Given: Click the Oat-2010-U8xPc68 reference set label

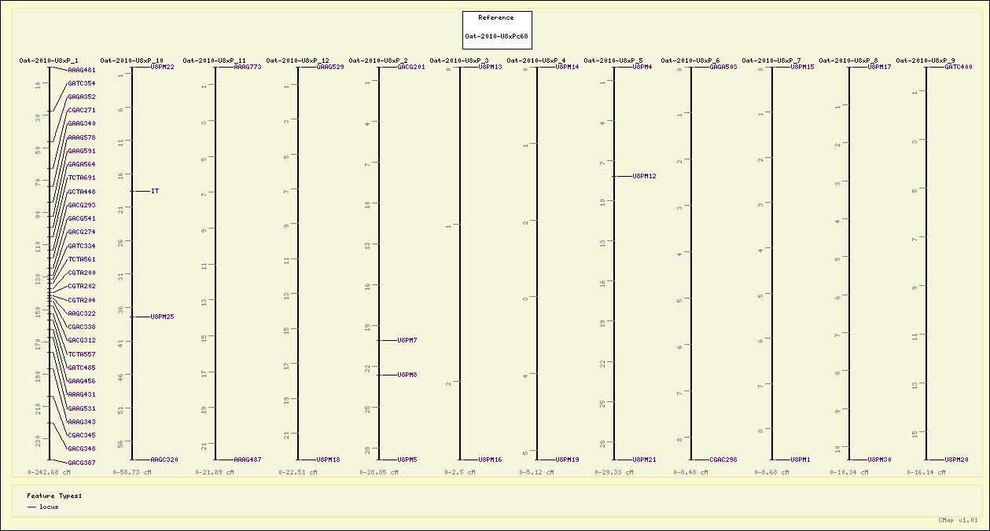Looking at the screenshot, I should (496, 36).
